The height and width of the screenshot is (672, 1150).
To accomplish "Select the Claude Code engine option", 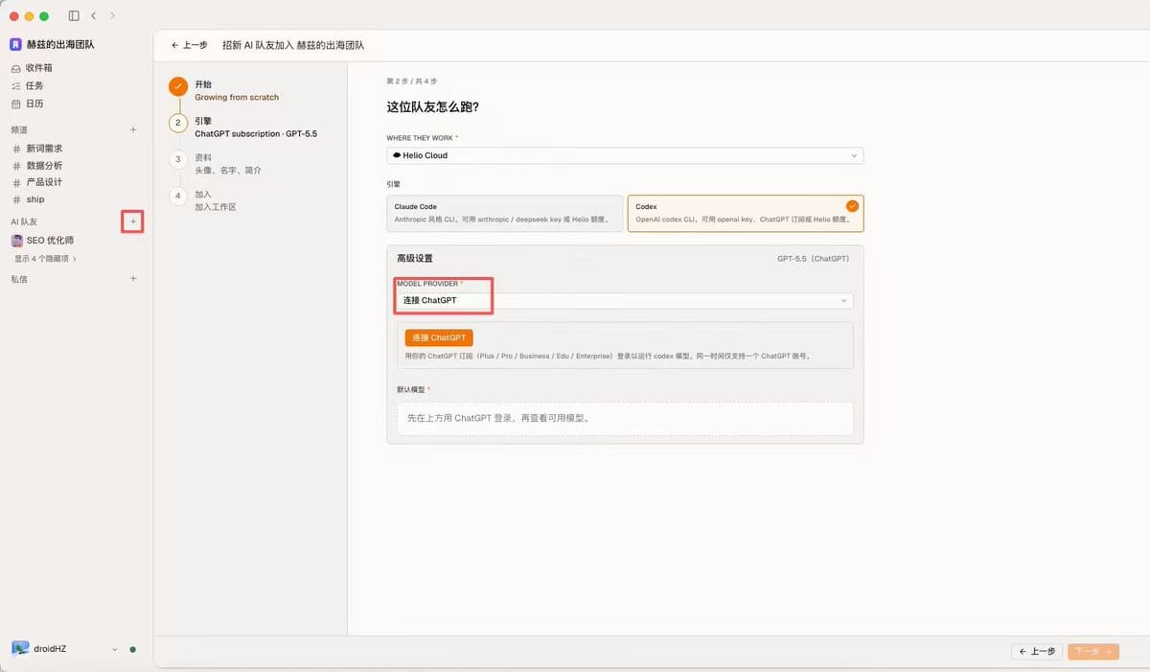I will coord(504,214).
